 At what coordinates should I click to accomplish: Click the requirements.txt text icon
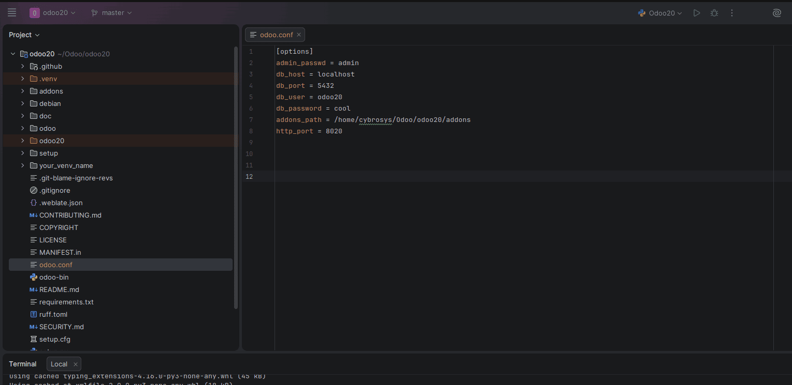click(34, 302)
